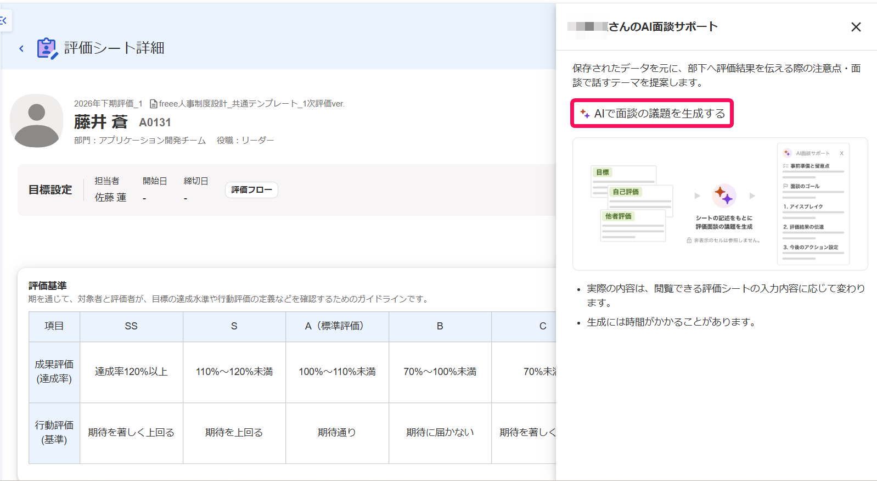Click cell 期待に届かない

[x=440, y=433]
